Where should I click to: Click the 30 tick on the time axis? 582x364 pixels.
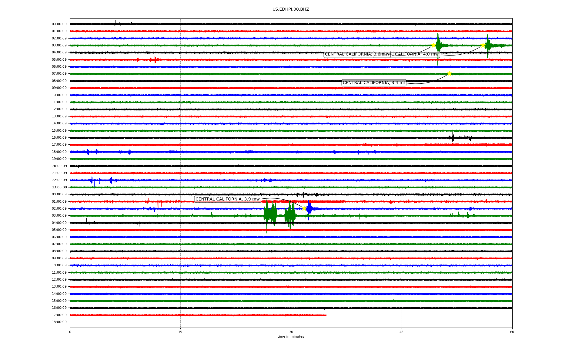tap(291, 332)
